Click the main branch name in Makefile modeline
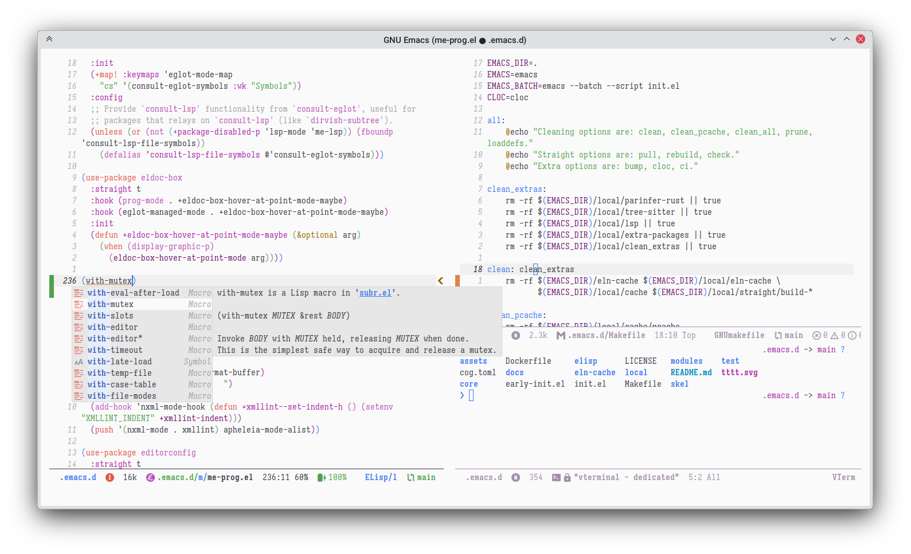Image resolution: width=911 pixels, height=554 pixels. click(x=793, y=335)
